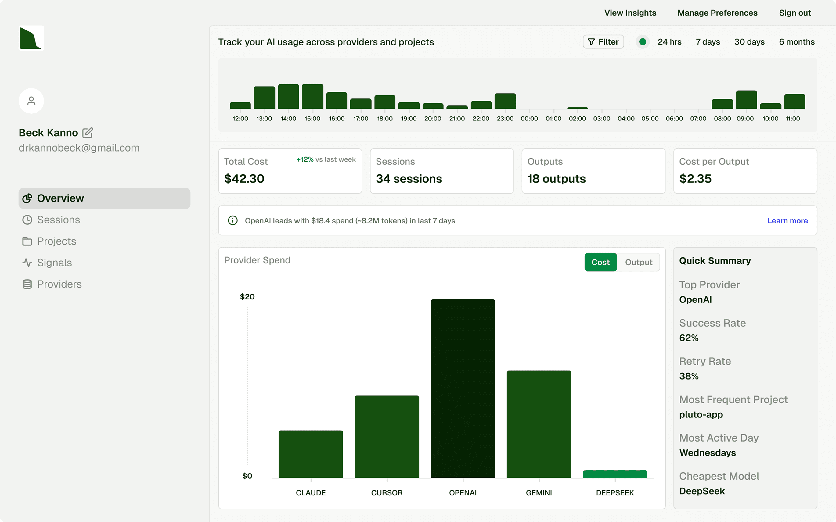Click Most Active Day value Wednesdays
This screenshot has height=522, width=836.
[x=708, y=453]
